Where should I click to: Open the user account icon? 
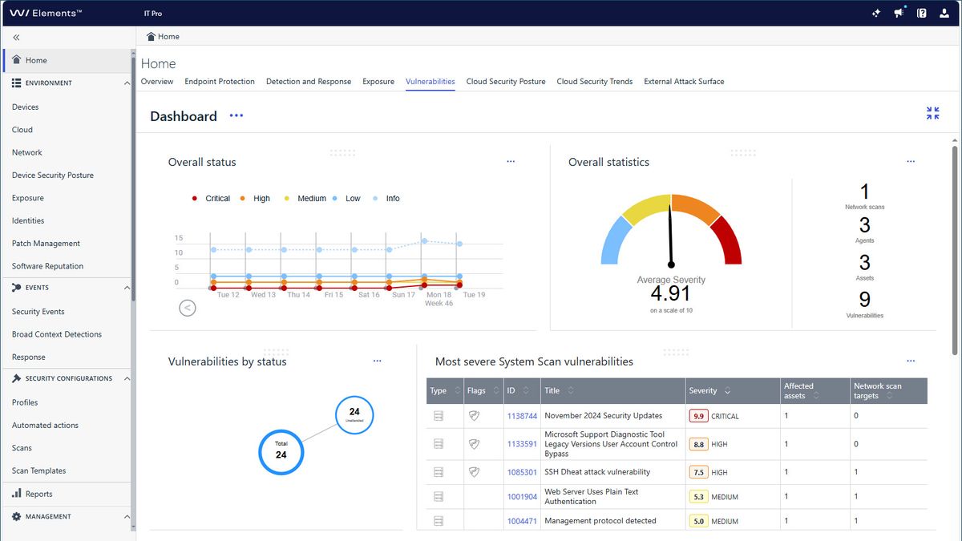[944, 13]
